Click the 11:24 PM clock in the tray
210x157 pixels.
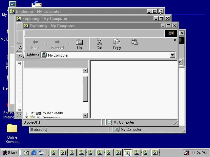(x=199, y=153)
